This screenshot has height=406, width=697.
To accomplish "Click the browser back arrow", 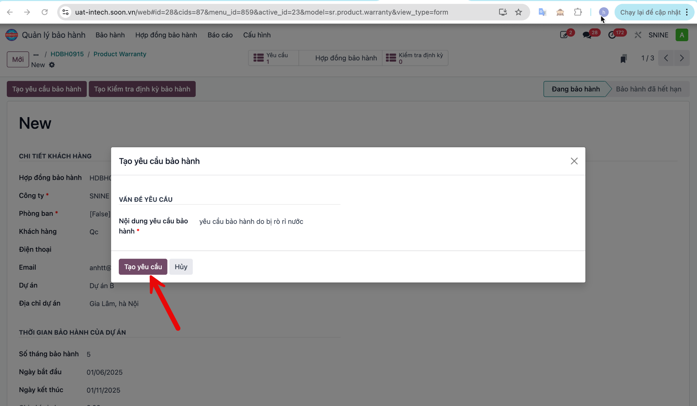I will click(10, 12).
